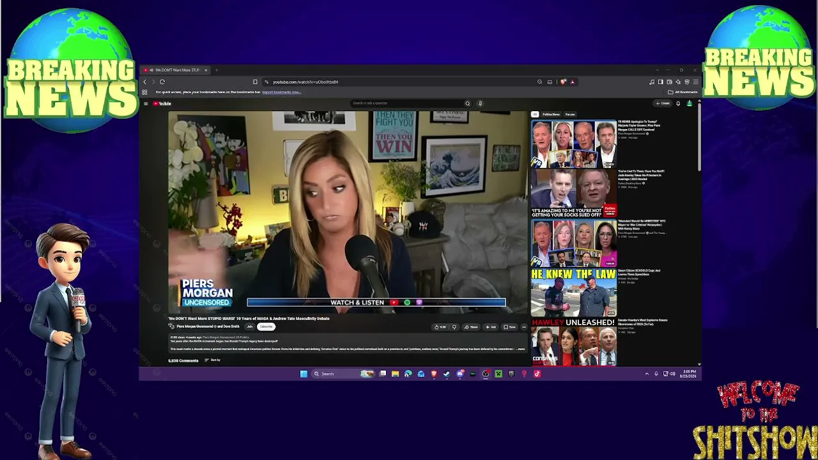Open the apps grid on bookmarks bar
Viewport: 818px width, 460px height.
(145, 92)
